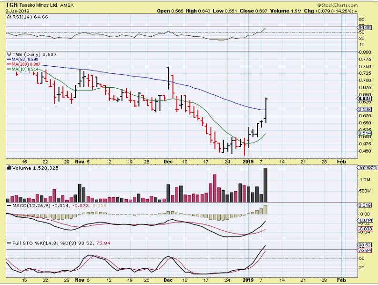Click the price bar icon beside TGB (Daily)
This screenshot has width=378, height=285.
tap(9, 54)
